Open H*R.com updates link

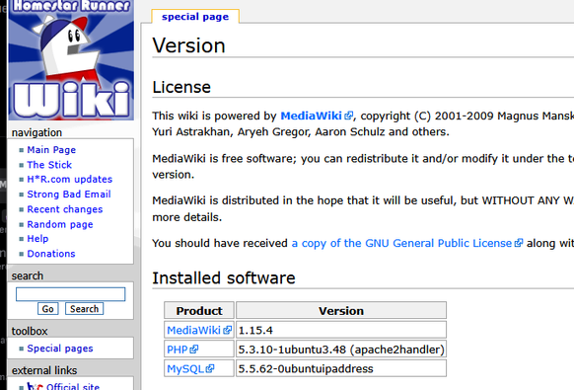[x=70, y=180]
